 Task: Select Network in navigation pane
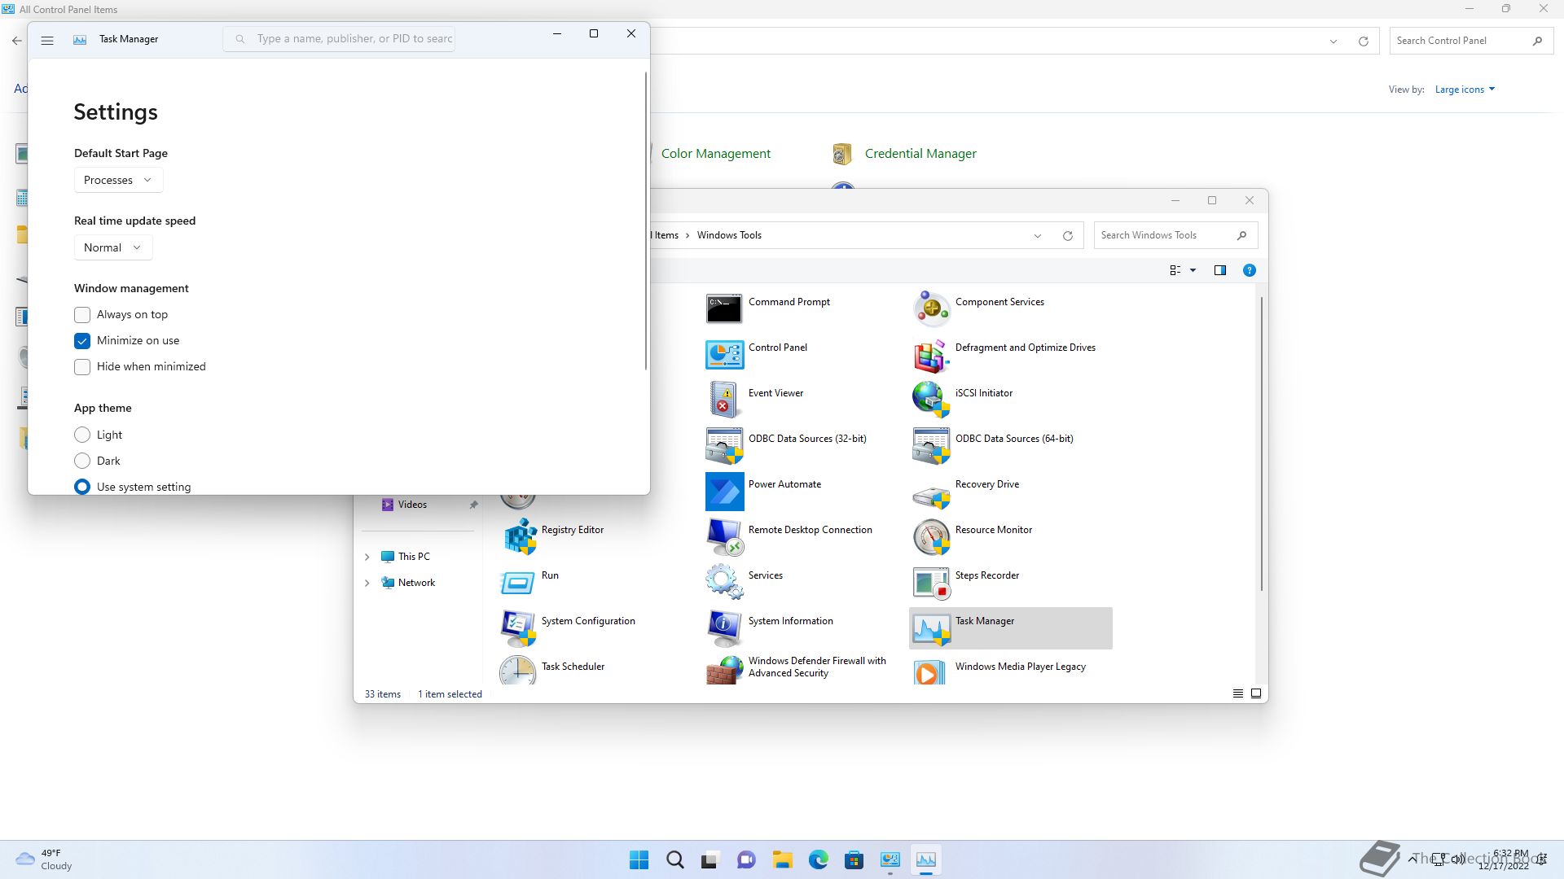(x=416, y=583)
